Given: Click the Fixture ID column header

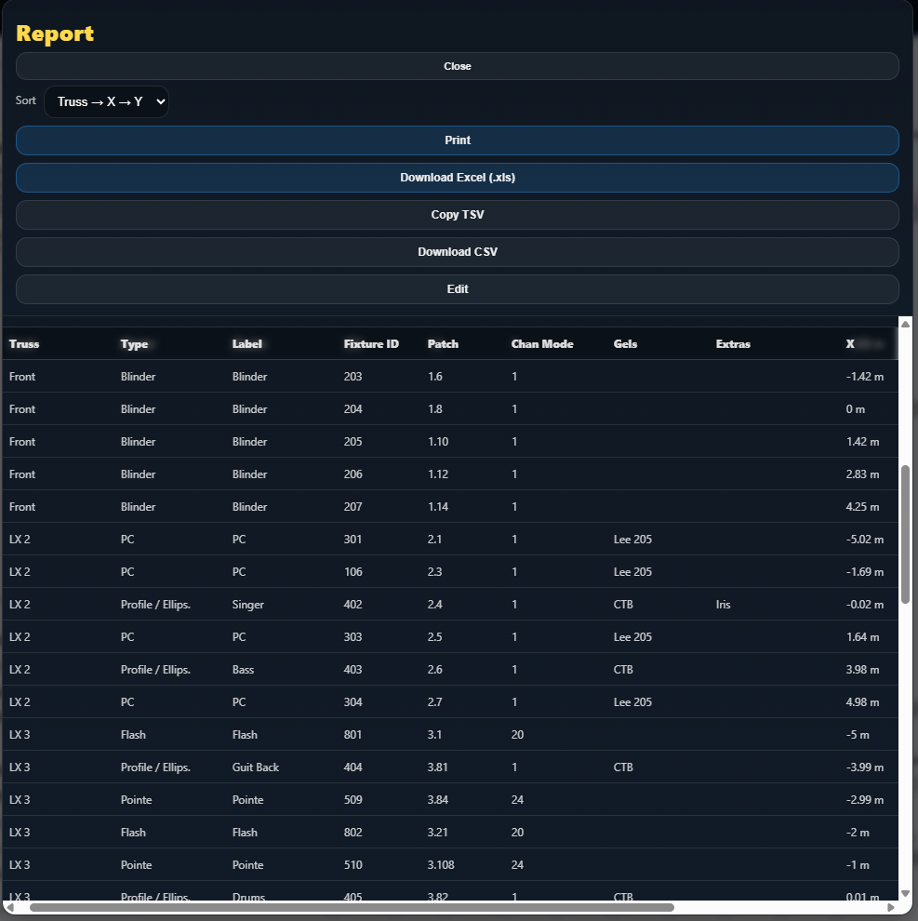Looking at the screenshot, I should click(372, 343).
